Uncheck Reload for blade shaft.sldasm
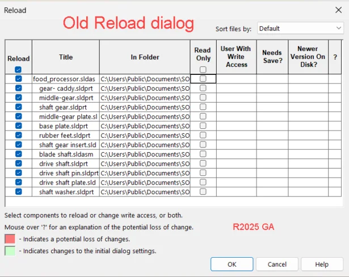This screenshot has width=349, height=277. coord(18,154)
